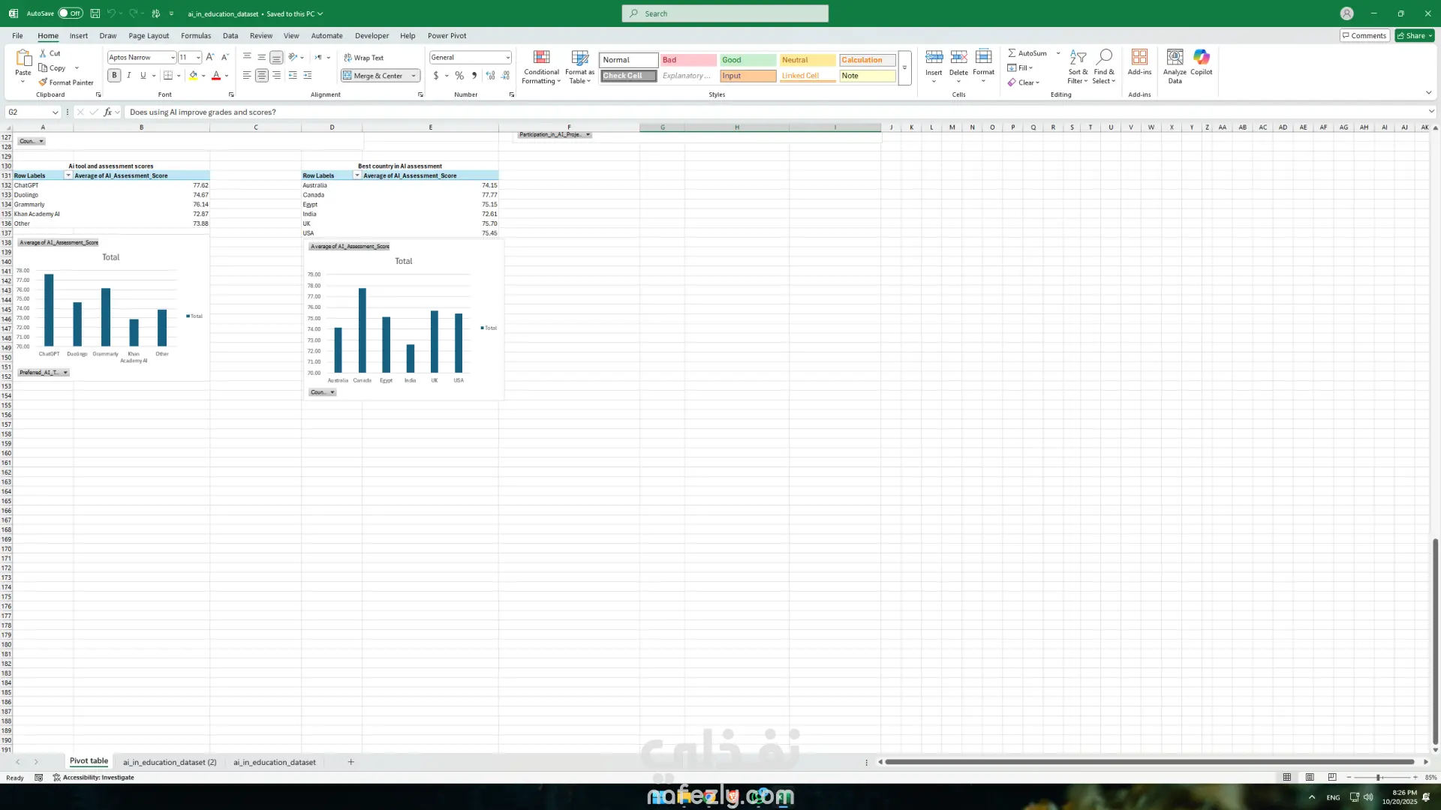The height and width of the screenshot is (810, 1441).
Task: Open the Power Pivot tab
Action: (x=447, y=36)
